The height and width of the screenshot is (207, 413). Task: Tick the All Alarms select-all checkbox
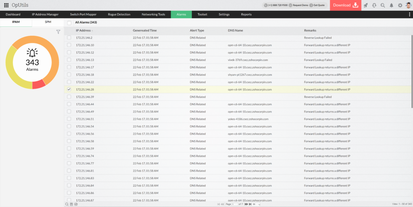tap(69, 23)
